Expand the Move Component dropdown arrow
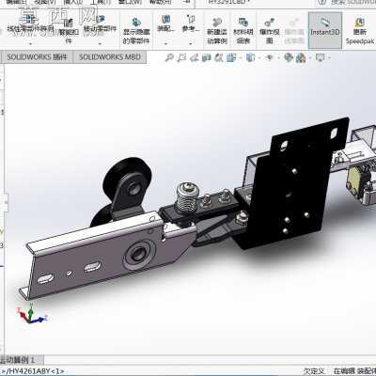 tap(100, 43)
